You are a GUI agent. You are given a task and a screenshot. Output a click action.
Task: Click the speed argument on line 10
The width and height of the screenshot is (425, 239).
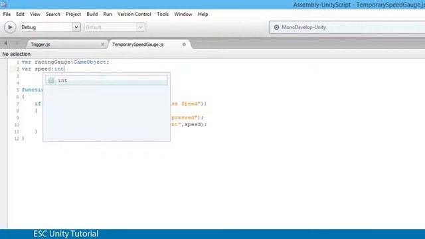(193, 124)
